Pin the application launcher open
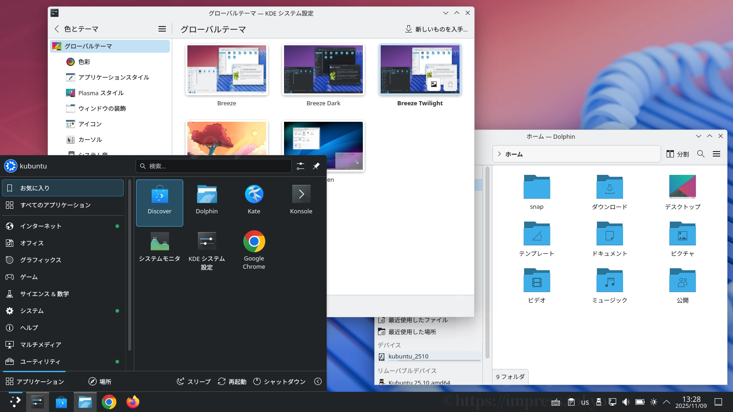The image size is (733, 412). point(316,166)
